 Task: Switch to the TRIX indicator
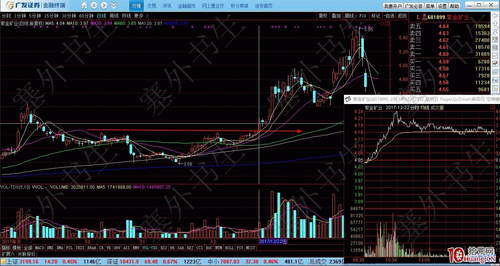click(80, 248)
